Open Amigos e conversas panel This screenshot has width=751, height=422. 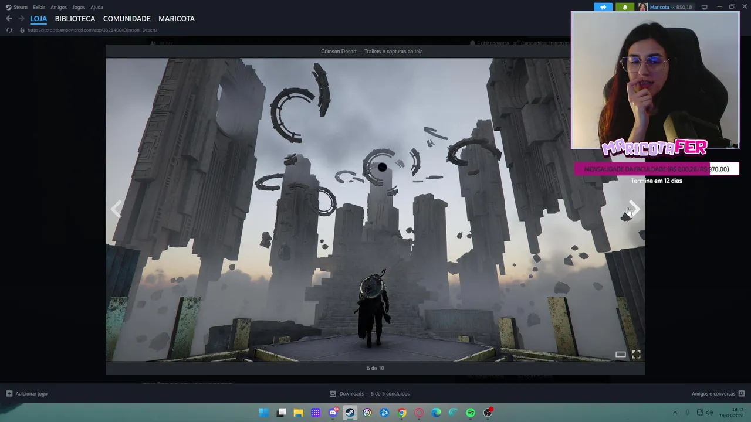click(x=718, y=394)
